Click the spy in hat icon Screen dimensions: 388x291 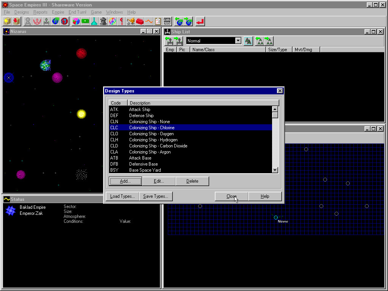coord(103,21)
